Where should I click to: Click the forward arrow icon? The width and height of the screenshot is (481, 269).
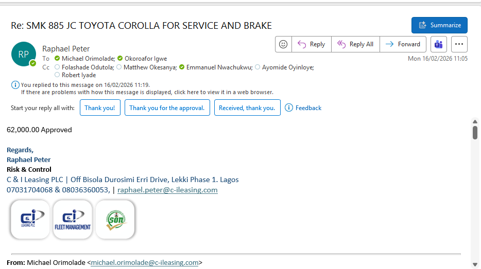point(389,44)
